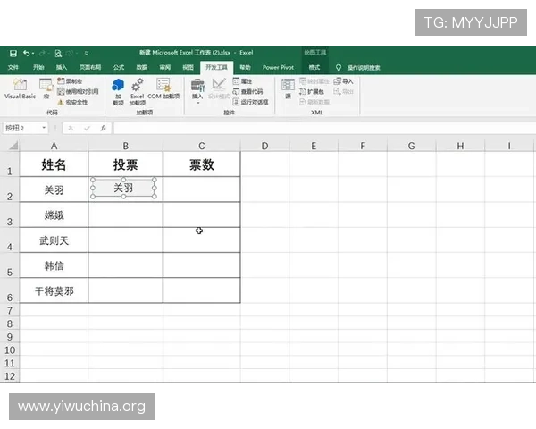Switch to the 审阅 ribbon tab

(x=165, y=67)
